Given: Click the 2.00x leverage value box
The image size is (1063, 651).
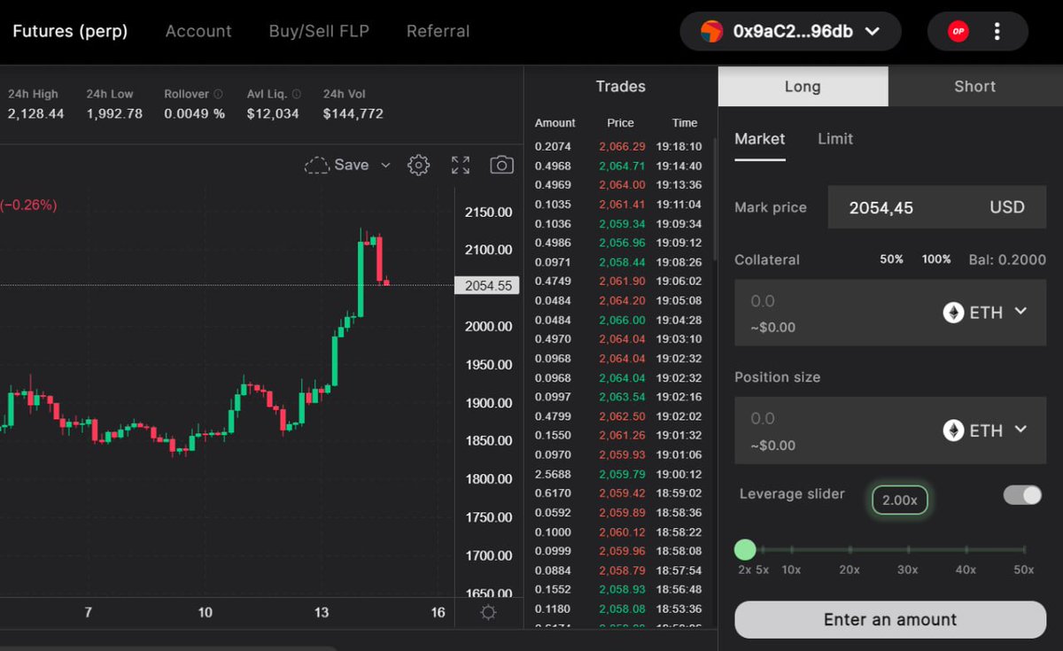Looking at the screenshot, I should (x=900, y=500).
